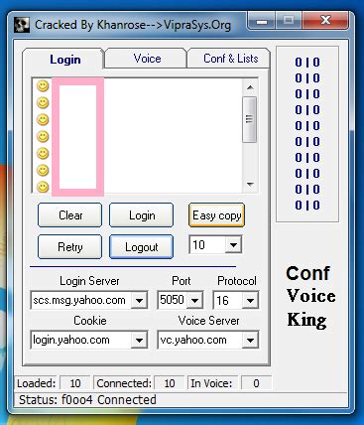Click the list scrollbar down arrow
The width and height of the screenshot is (364, 425).
click(250, 185)
